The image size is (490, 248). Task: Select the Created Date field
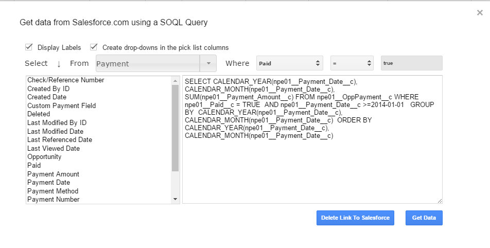point(47,97)
